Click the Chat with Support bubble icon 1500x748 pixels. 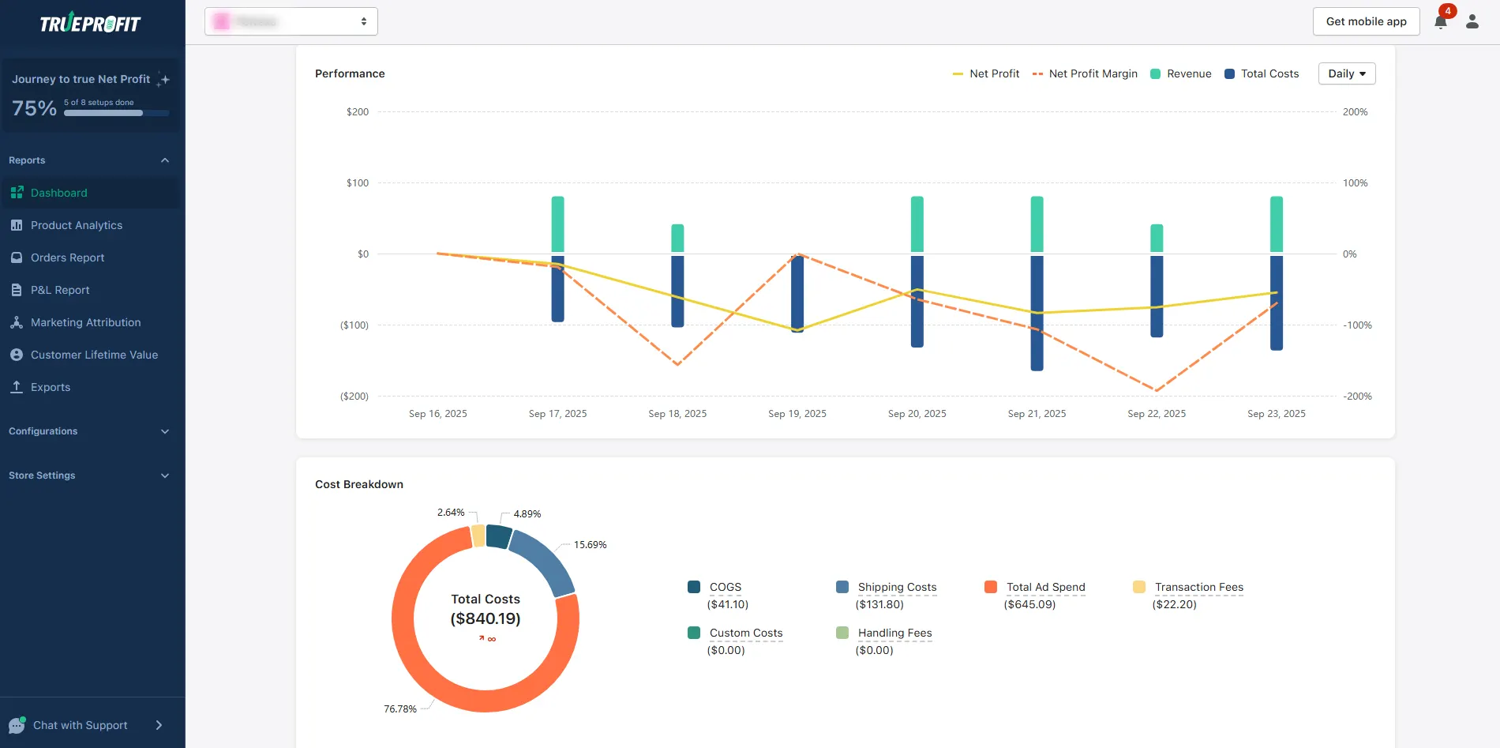click(x=17, y=725)
